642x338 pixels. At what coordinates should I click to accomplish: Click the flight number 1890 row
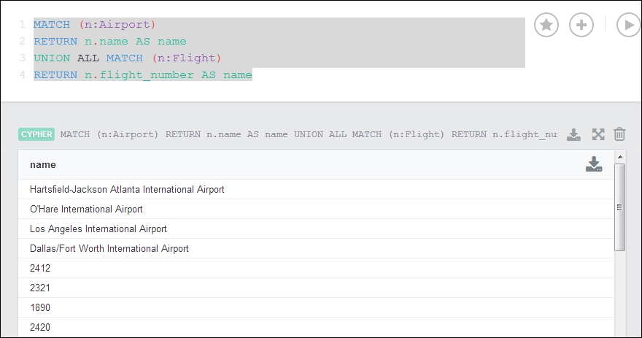click(x=316, y=307)
